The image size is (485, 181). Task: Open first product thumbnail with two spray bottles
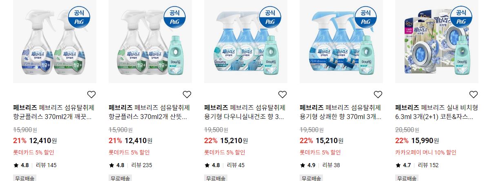click(x=54, y=42)
